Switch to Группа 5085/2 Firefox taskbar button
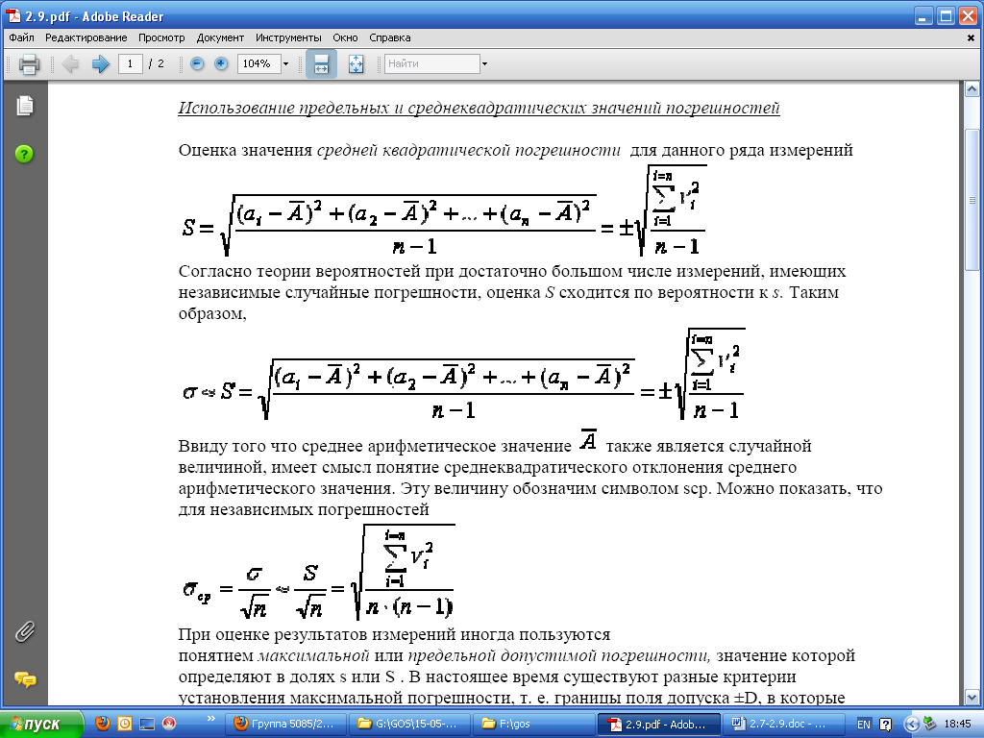The width and height of the screenshot is (984, 738). 285,725
